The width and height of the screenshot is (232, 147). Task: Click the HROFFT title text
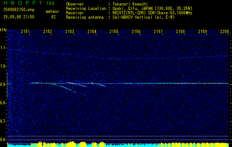pos(23,3)
